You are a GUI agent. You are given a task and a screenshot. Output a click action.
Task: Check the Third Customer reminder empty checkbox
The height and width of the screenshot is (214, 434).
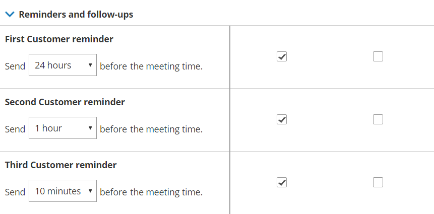click(x=378, y=182)
